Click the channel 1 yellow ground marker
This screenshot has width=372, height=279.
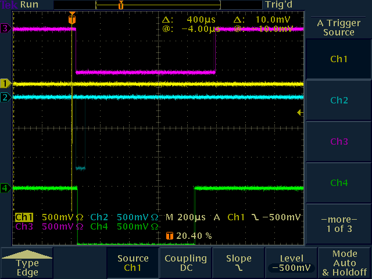[x=5, y=84]
